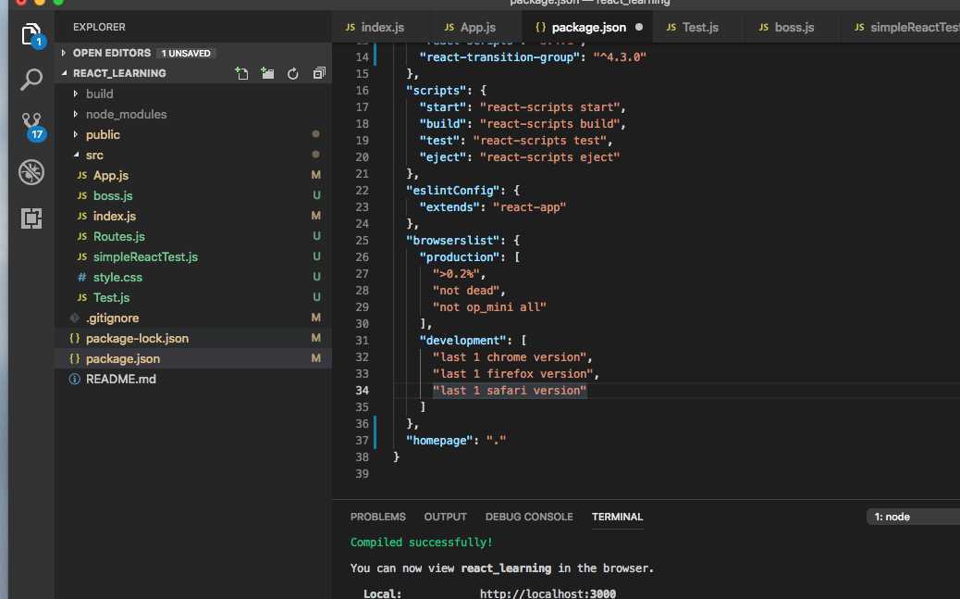Open the PROBLEMS panel tab
Image resolution: width=960 pixels, height=599 pixels.
tap(377, 517)
